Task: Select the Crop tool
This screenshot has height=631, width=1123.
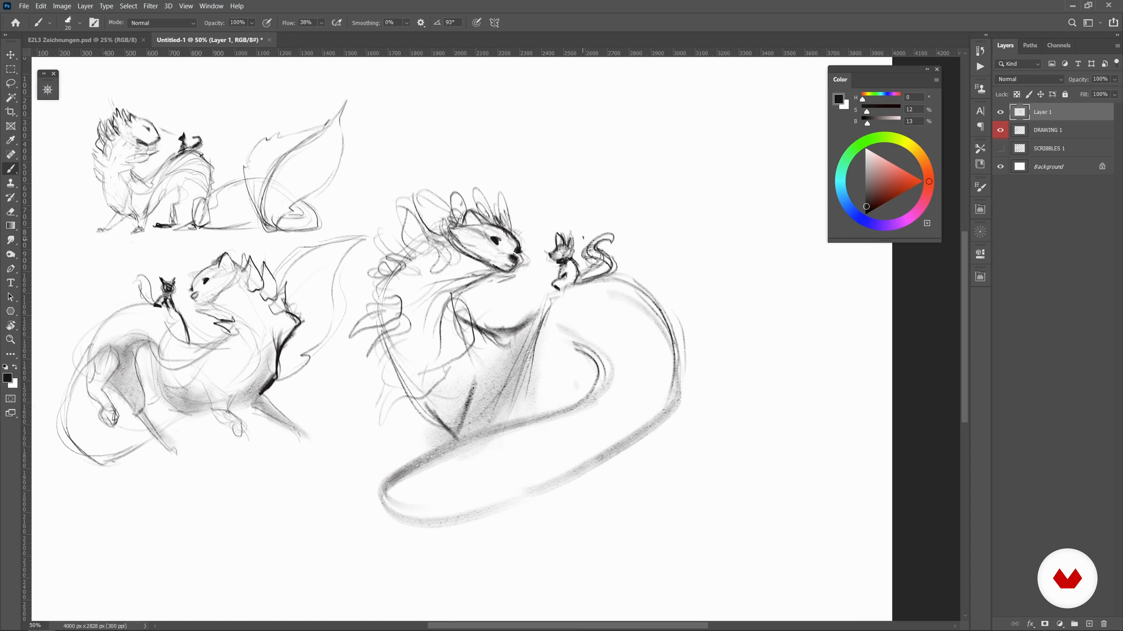Action: pos(11,112)
